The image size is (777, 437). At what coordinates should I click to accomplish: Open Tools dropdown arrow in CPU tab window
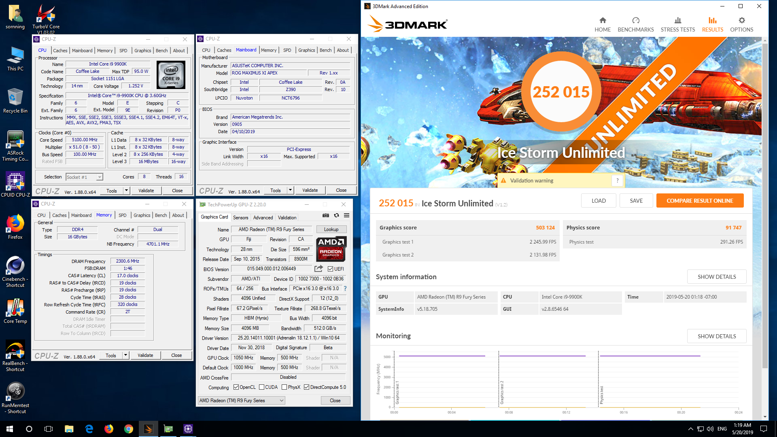[126, 191]
